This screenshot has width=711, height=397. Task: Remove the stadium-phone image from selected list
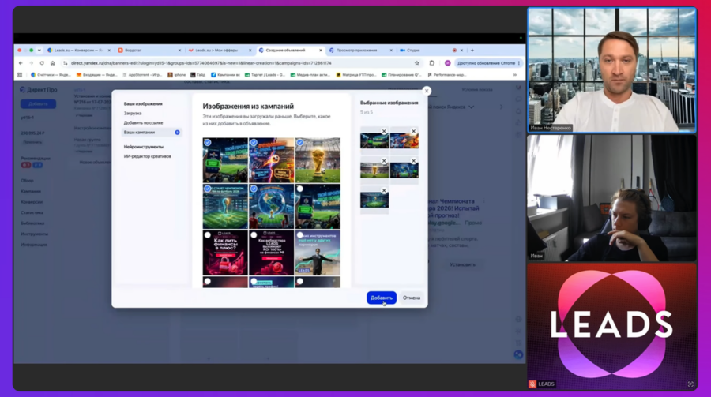384,132
